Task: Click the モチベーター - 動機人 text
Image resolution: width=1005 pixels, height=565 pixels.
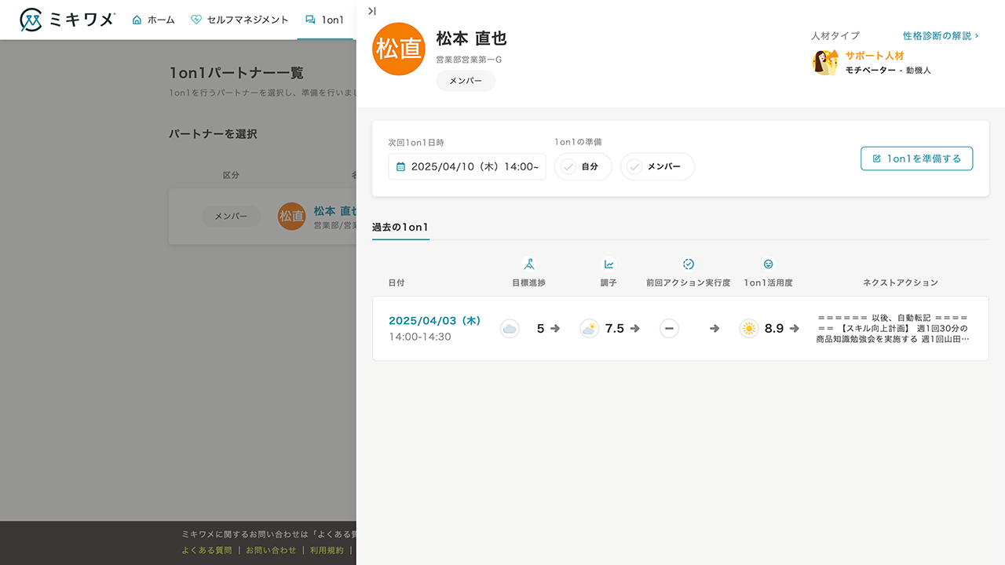Action: [888, 70]
